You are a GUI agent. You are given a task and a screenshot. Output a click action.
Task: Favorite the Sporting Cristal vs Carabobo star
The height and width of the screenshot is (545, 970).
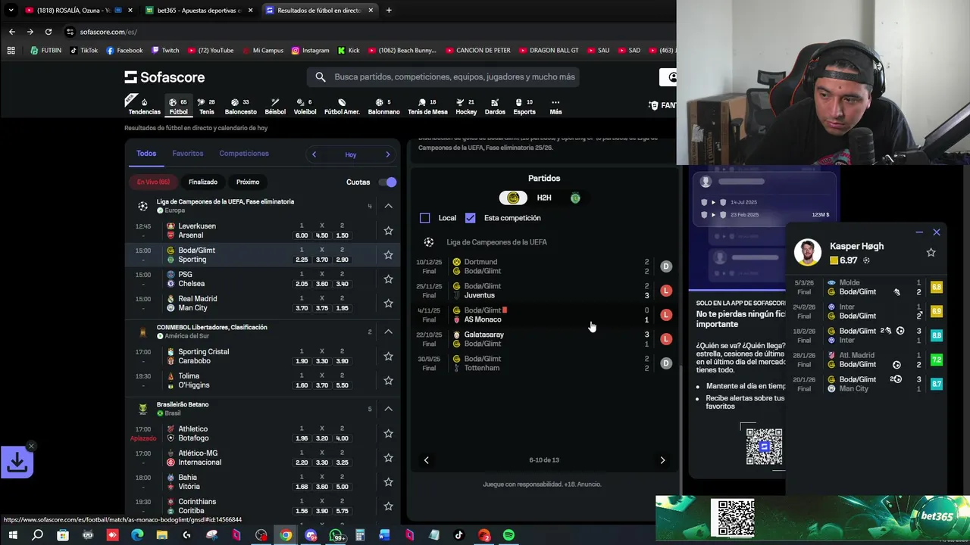388,357
